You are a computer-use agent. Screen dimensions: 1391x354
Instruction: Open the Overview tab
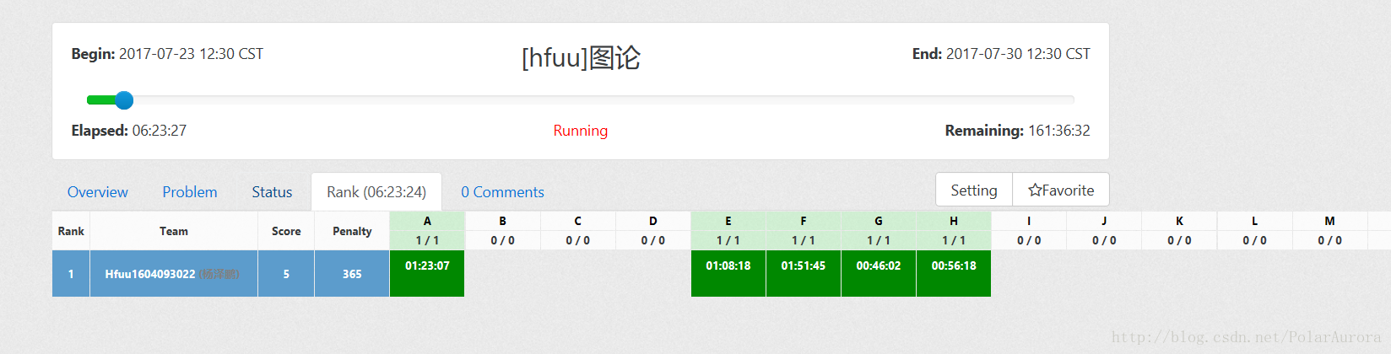98,192
